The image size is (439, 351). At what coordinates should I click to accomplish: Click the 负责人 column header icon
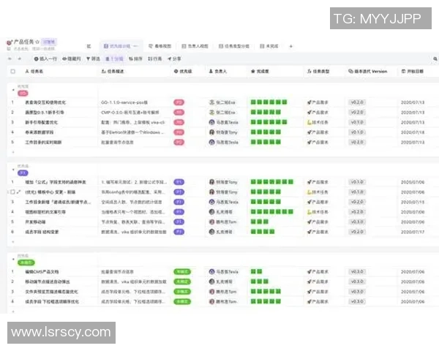click(x=211, y=72)
